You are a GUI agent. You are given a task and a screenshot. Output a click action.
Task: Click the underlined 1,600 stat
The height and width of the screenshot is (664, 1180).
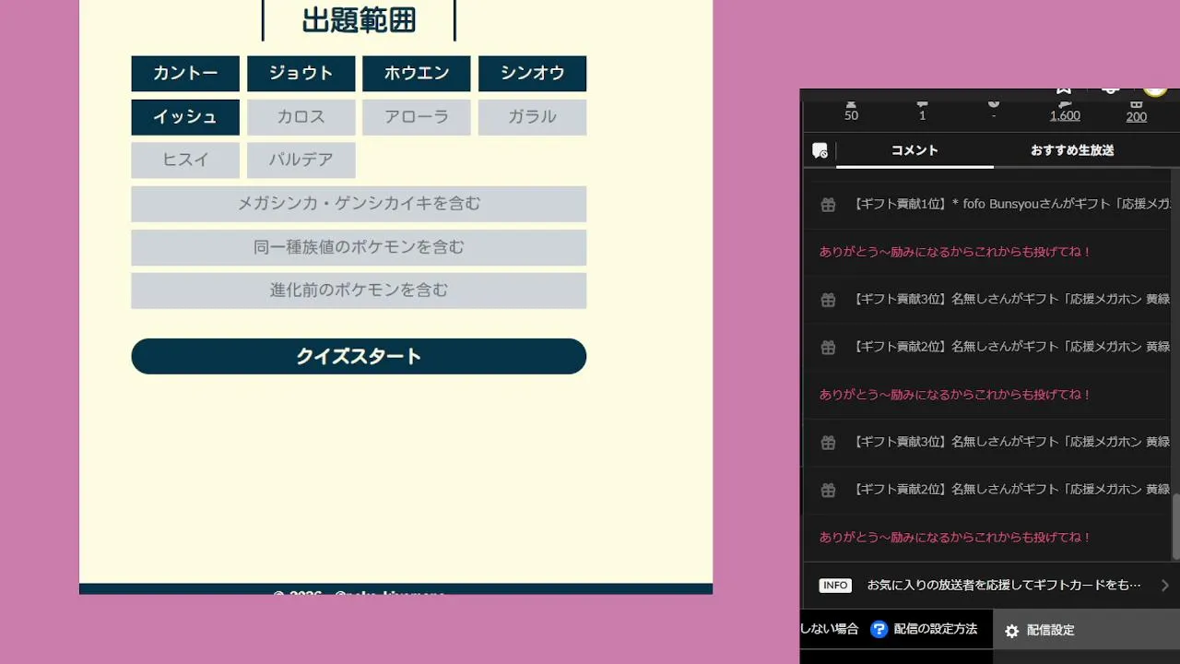(1065, 115)
